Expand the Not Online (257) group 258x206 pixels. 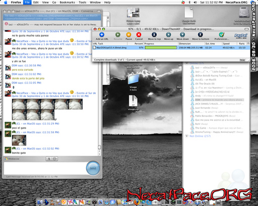coord(186,136)
